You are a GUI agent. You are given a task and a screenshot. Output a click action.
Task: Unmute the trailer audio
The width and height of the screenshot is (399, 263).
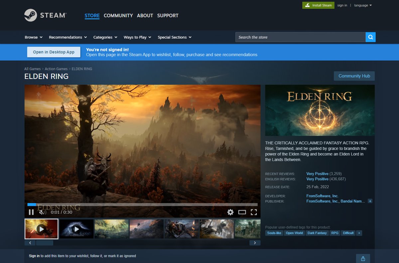(42, 212)
